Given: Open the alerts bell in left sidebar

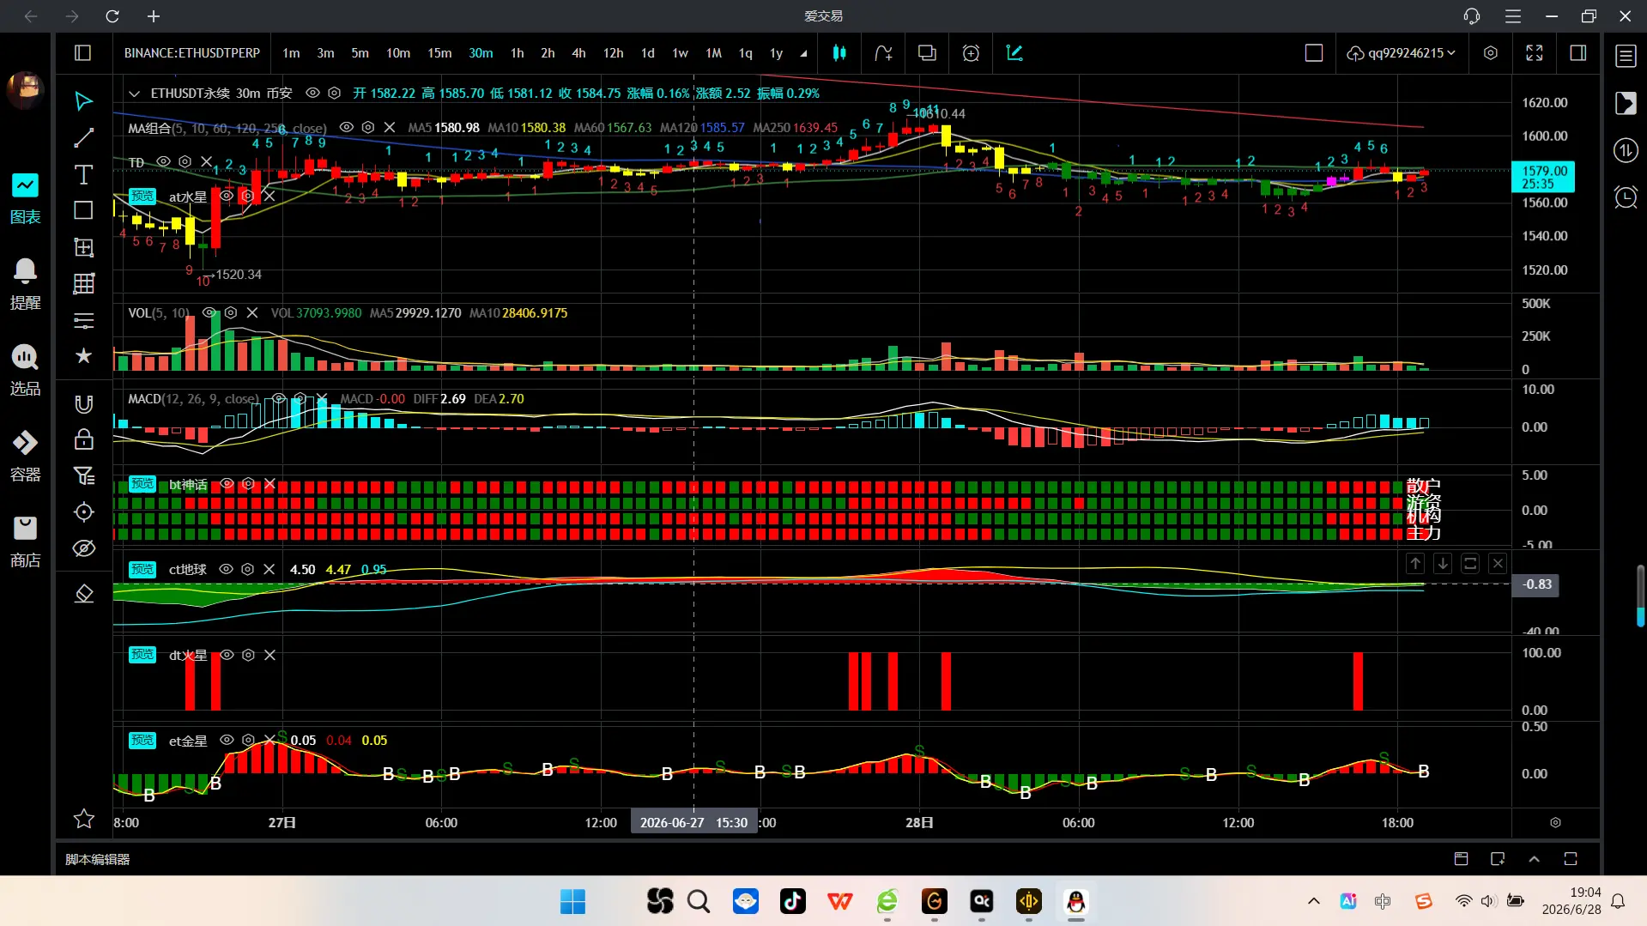Looking at the screenshot, I should pos(25,284).
